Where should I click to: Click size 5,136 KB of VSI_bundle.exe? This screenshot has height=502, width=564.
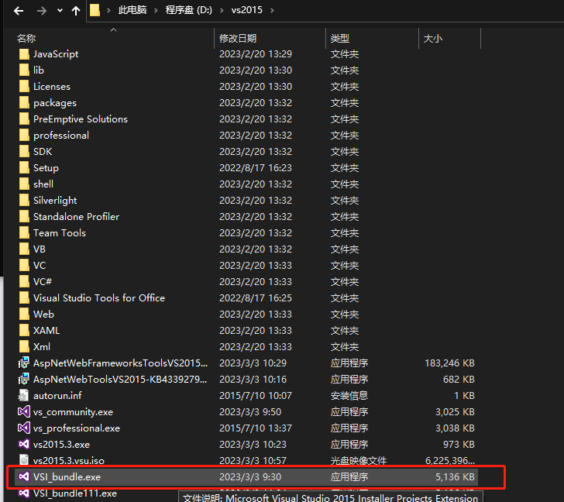pyautogui.click(x=455, y=477)
